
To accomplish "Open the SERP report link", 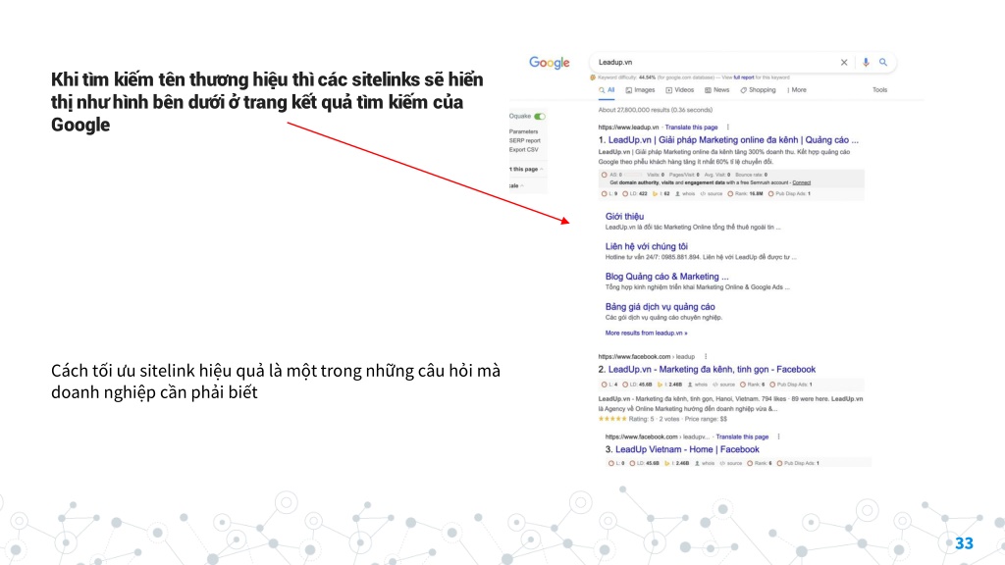I will coord(525,140).
